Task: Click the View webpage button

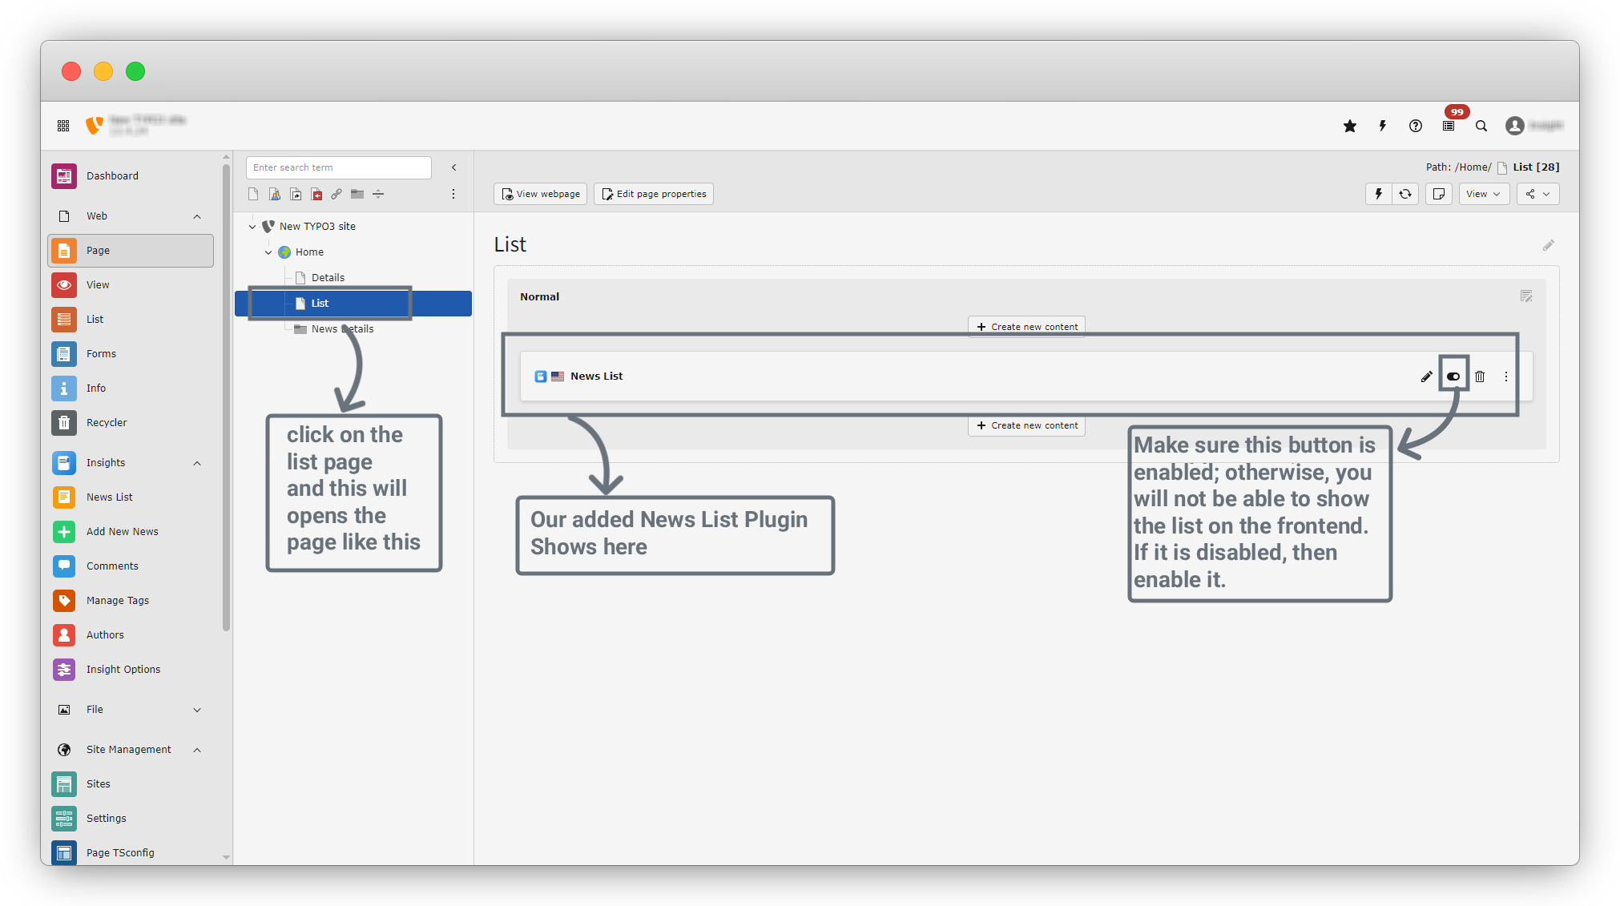Action: 541,194
